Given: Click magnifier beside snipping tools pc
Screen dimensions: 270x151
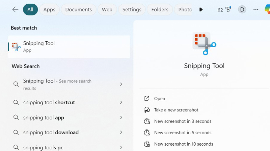Looking at the screenshot, I should [x=16, y=147].
